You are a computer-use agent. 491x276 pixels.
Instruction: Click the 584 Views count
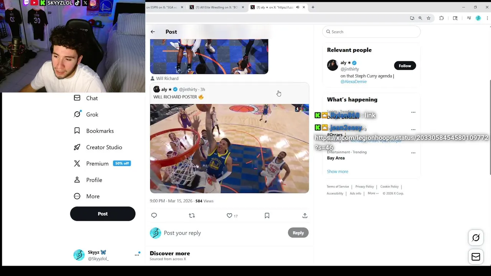204,201
